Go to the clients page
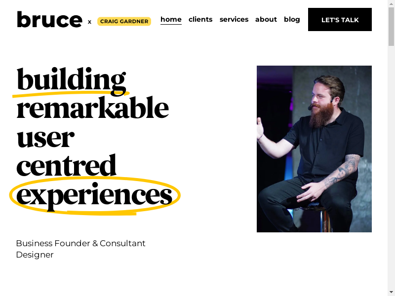The image size is (395, 296). coord(200,20)
